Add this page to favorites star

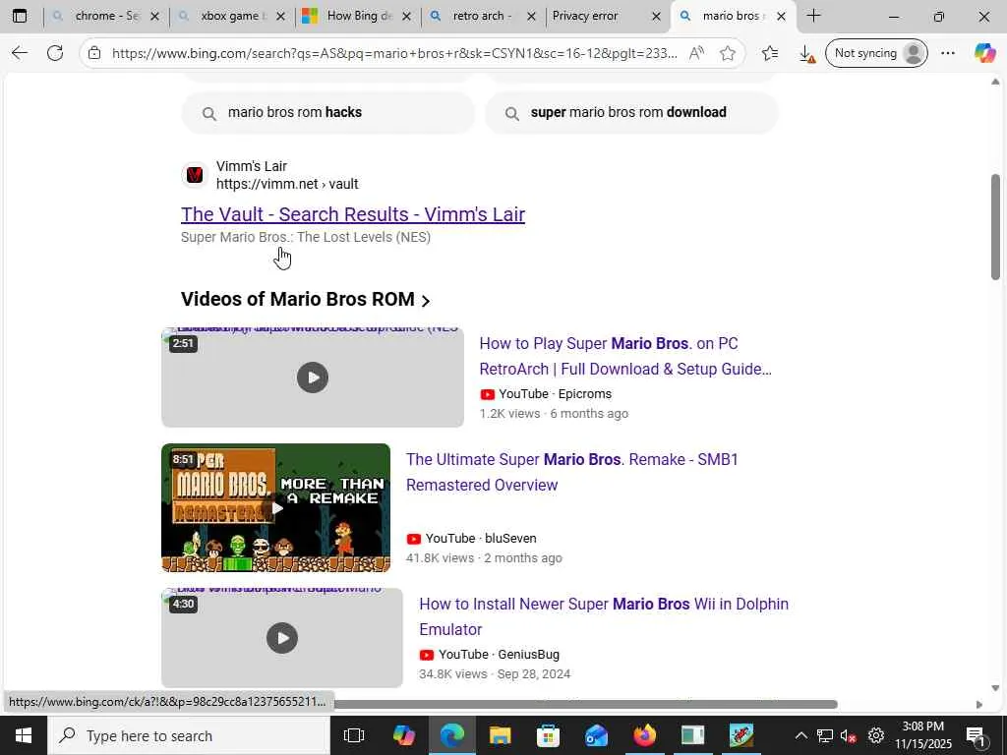(727, 53)
